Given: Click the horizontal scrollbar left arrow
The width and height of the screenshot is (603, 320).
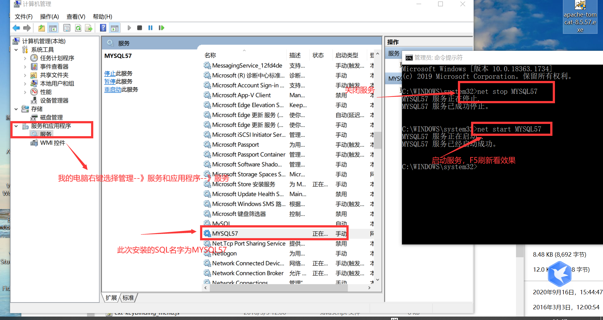Looking at the screenshot, I should pyautogui.click(x=206, y=288).
